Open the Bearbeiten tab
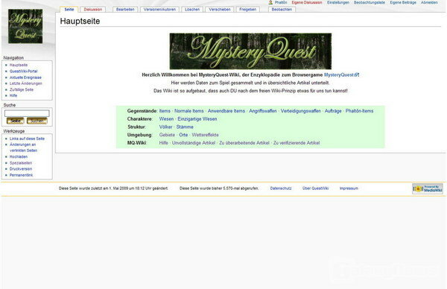447x289 pixels. point(125,10)
